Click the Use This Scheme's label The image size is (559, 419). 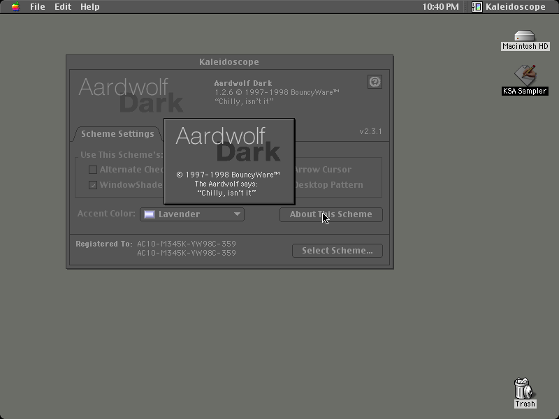122,155
